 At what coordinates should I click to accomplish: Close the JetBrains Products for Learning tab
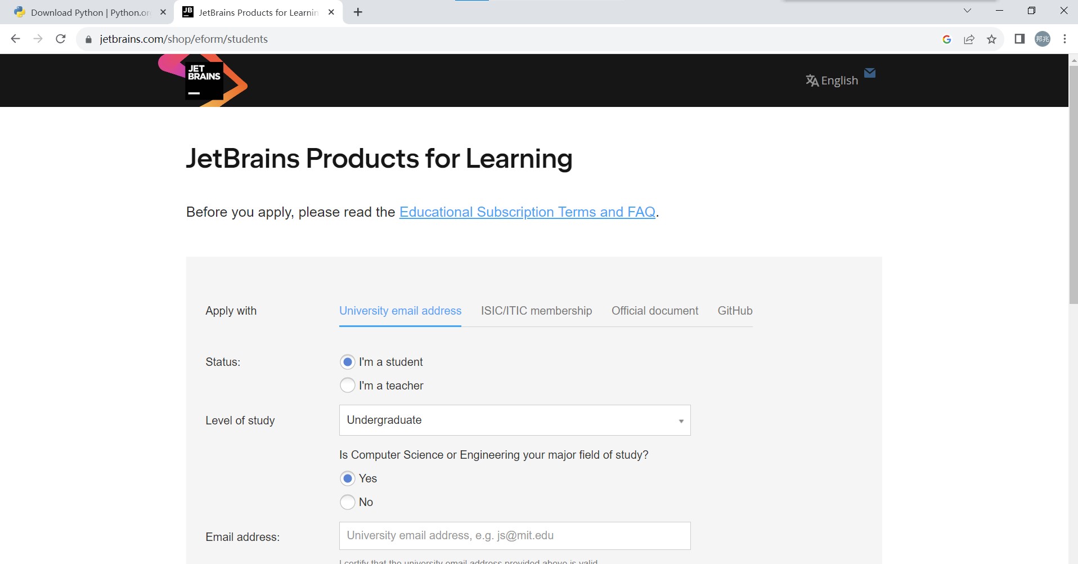point(331,12)
